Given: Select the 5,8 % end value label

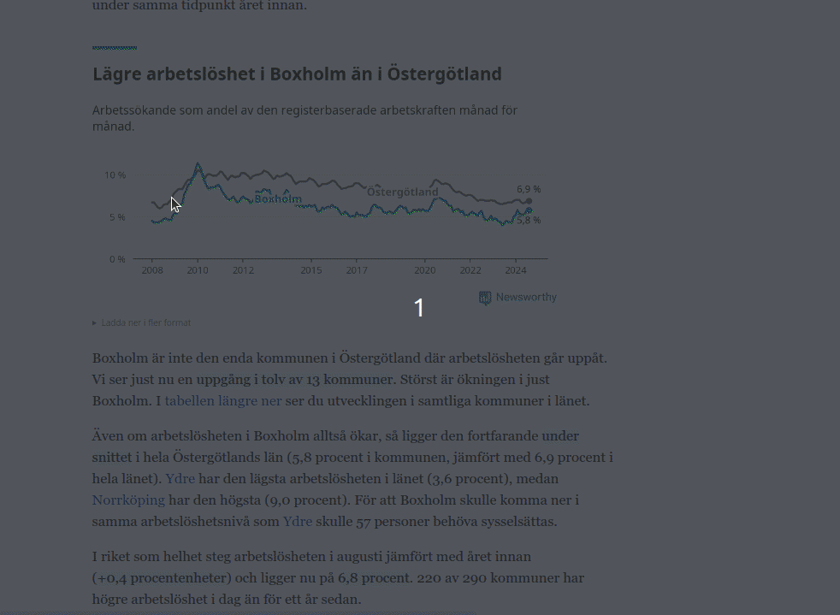Looking at the screenshot, I should coord(529,221).
